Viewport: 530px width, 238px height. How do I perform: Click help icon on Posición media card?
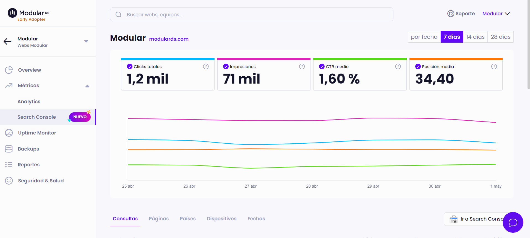point(494,66)
